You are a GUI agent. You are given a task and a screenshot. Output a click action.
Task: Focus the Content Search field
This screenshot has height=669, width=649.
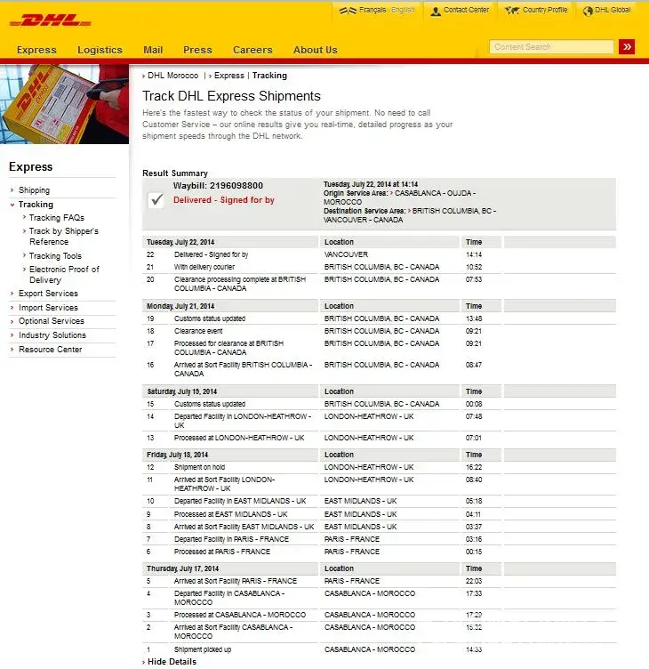point(551,46)
